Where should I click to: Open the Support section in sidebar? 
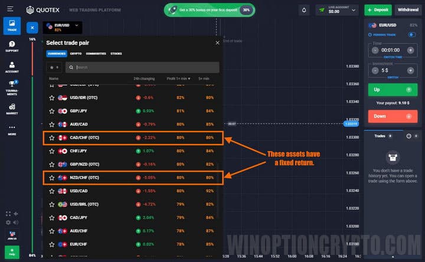pyautogui.click(x=12, y=46)
